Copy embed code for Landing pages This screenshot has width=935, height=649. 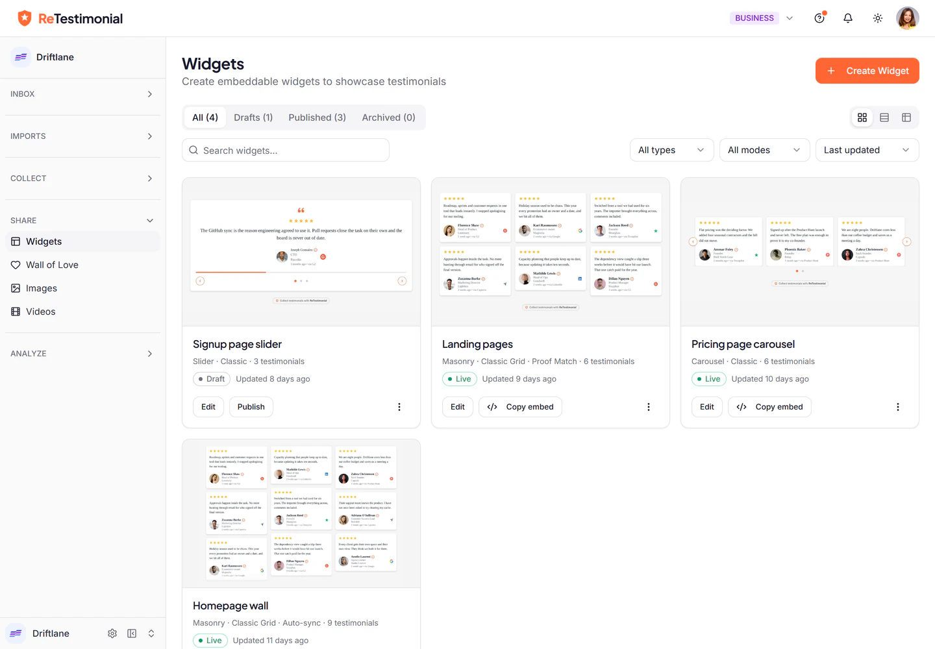[520, 407]
